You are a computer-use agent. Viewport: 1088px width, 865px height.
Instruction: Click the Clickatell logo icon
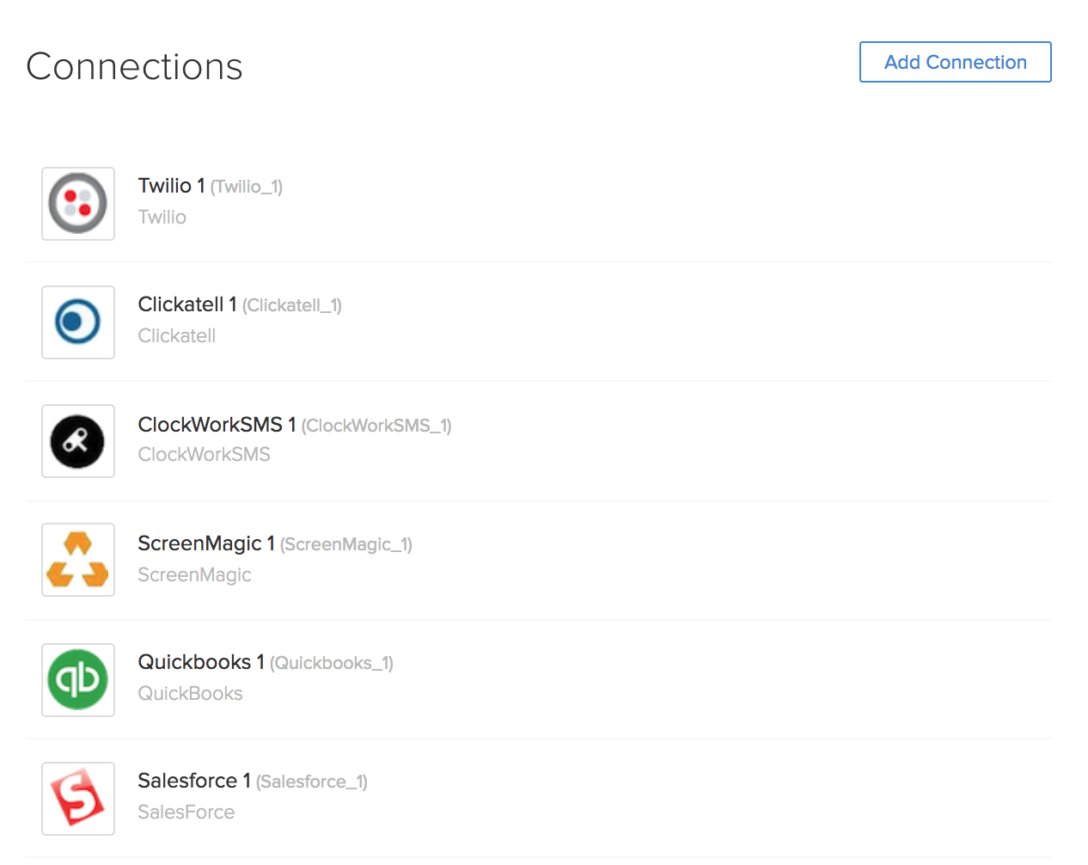pos(78,322)
